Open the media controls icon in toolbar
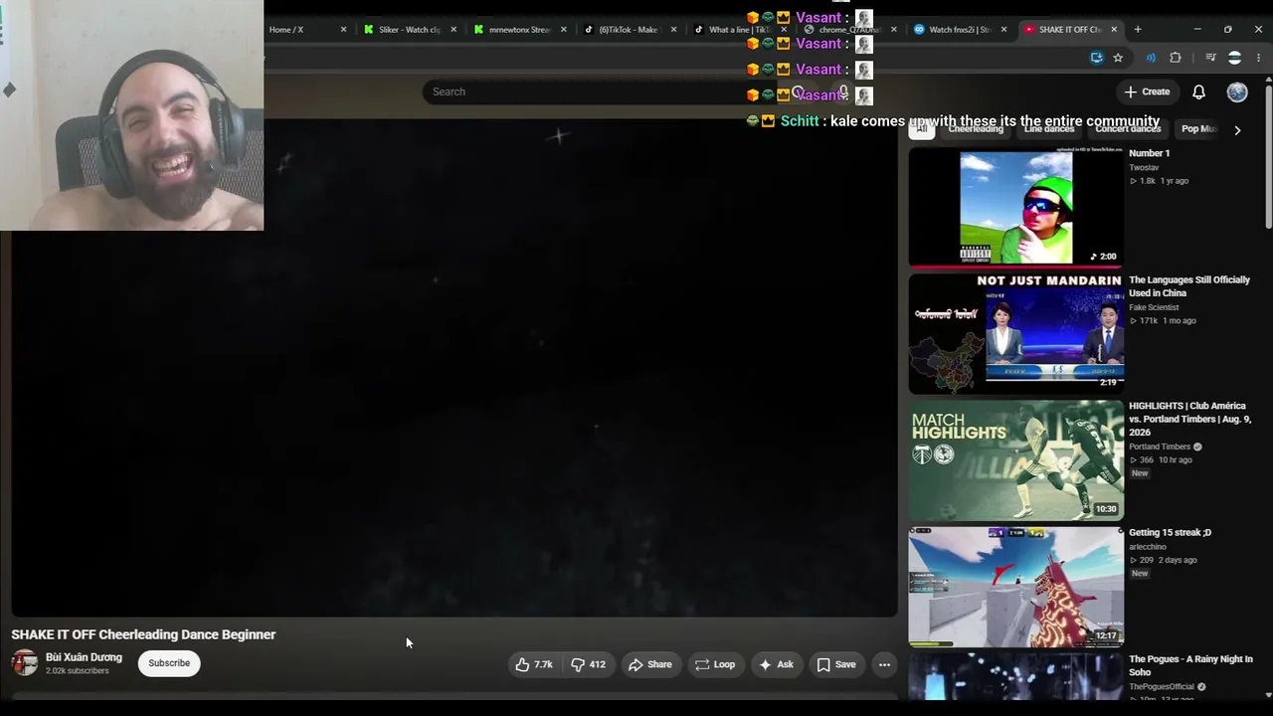The height and width of the screenshot is (716, 1273). pos(1210,58)
